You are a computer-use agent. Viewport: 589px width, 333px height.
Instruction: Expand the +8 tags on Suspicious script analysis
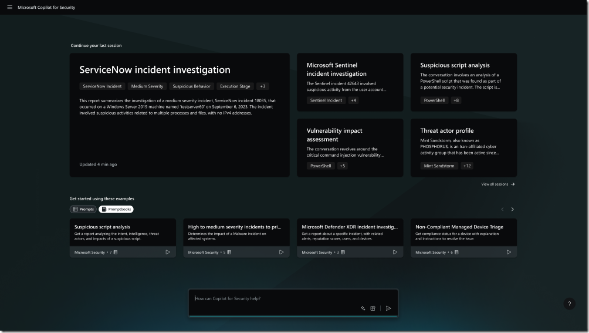pyautogui.click(x=456, y=100)
